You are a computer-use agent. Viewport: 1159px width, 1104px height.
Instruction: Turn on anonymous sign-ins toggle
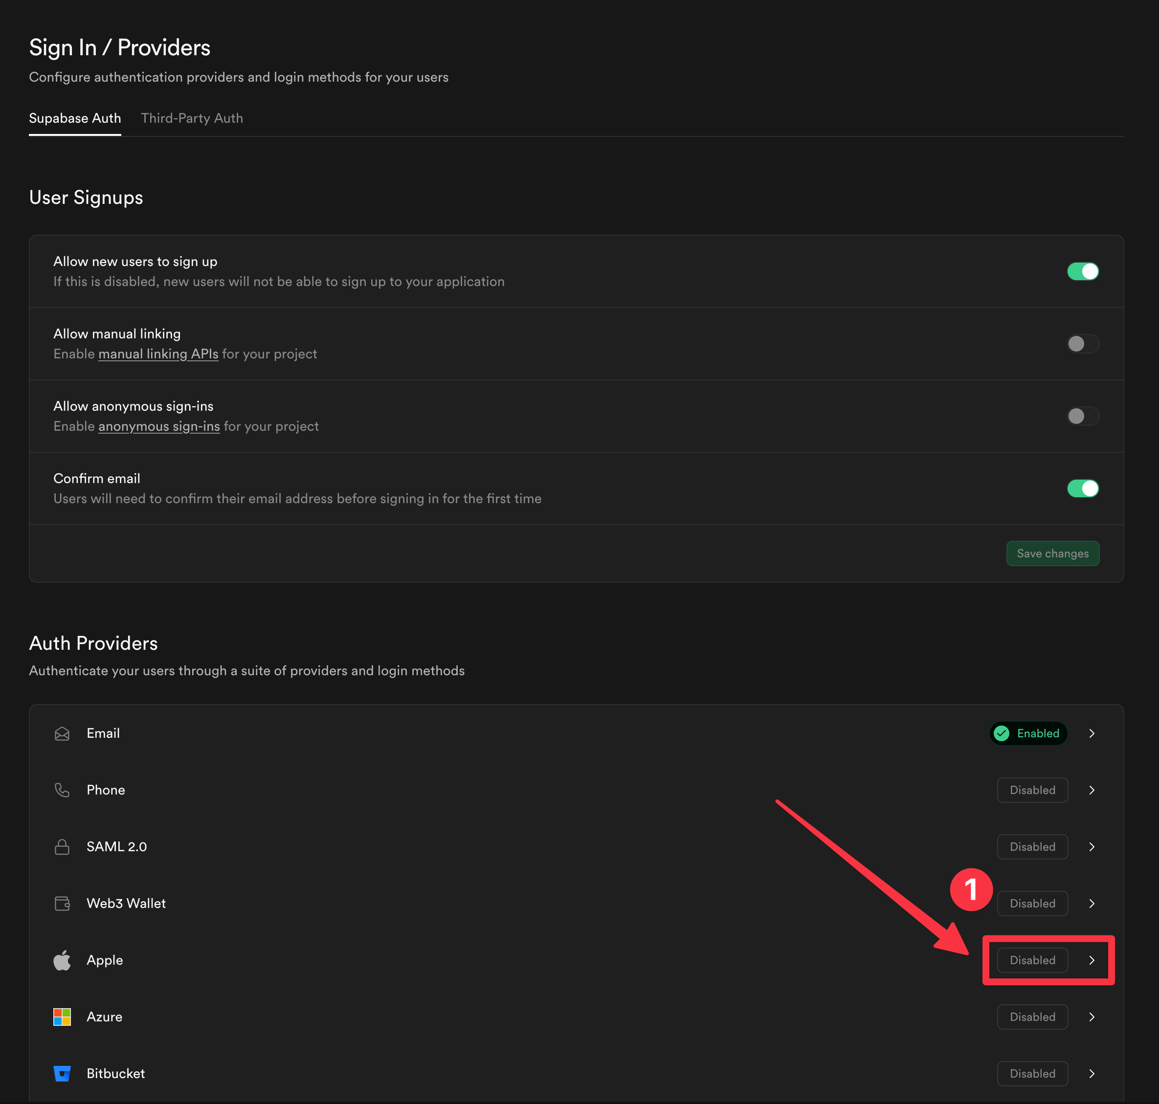coord(1083,416)
